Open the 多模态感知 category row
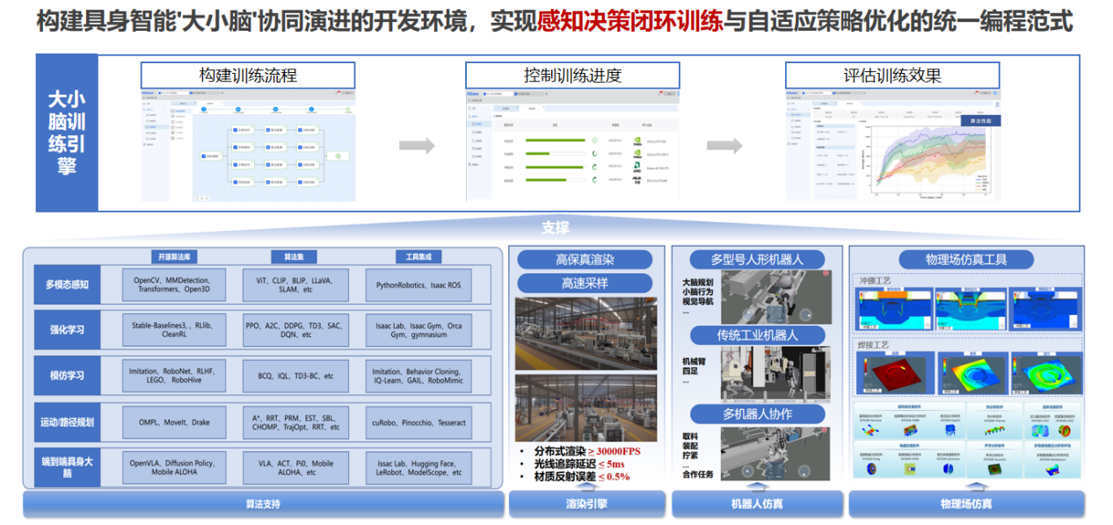 point(68,285)
